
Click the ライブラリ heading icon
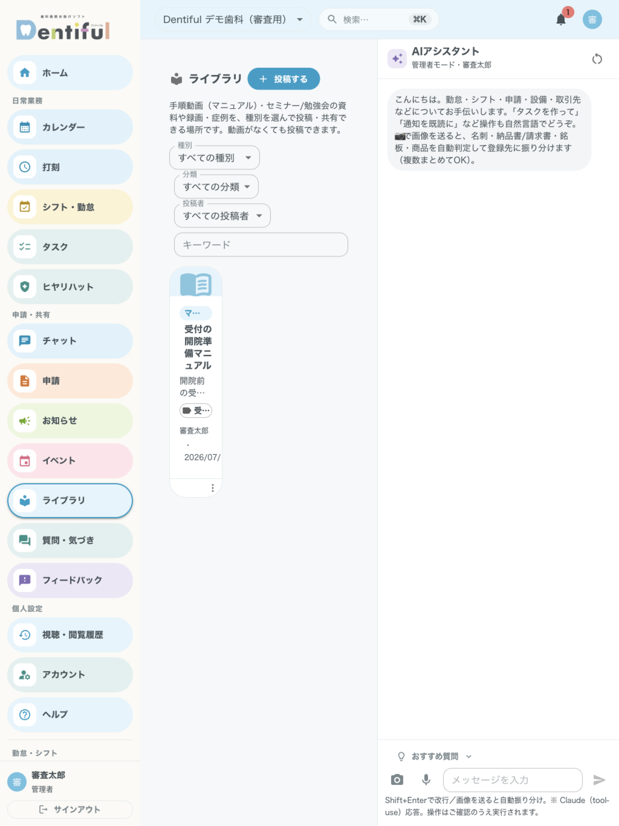click(176, 79)
